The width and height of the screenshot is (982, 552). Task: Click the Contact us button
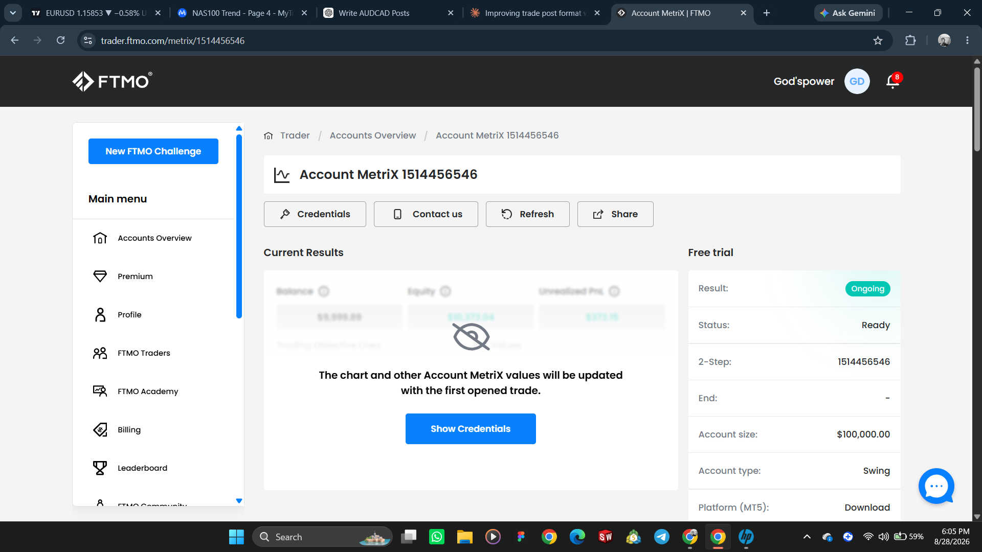(426, 214)
